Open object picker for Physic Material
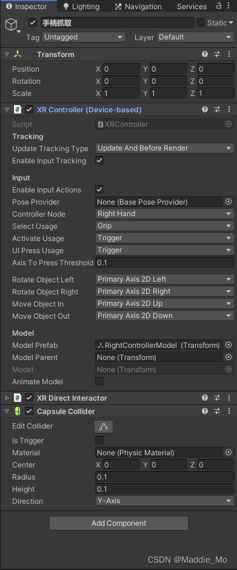237x570 pixels. click(229, 453)
